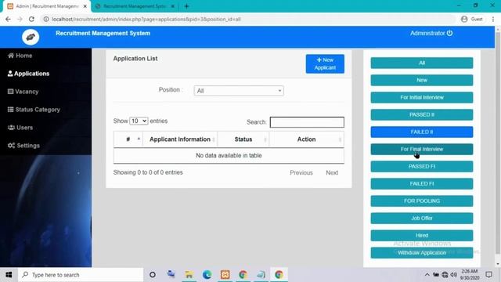Switch to the Admin browser tab
The image size is (501, 282).
(47, 6)
